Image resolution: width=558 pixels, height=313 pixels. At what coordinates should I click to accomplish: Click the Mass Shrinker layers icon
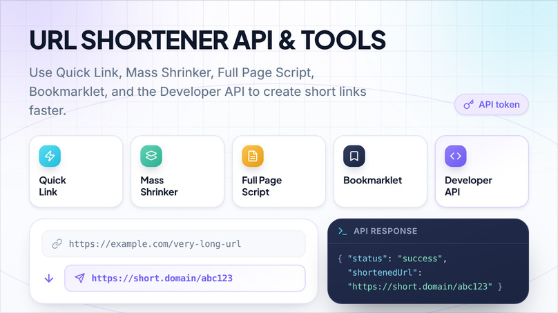coord(151,156)
